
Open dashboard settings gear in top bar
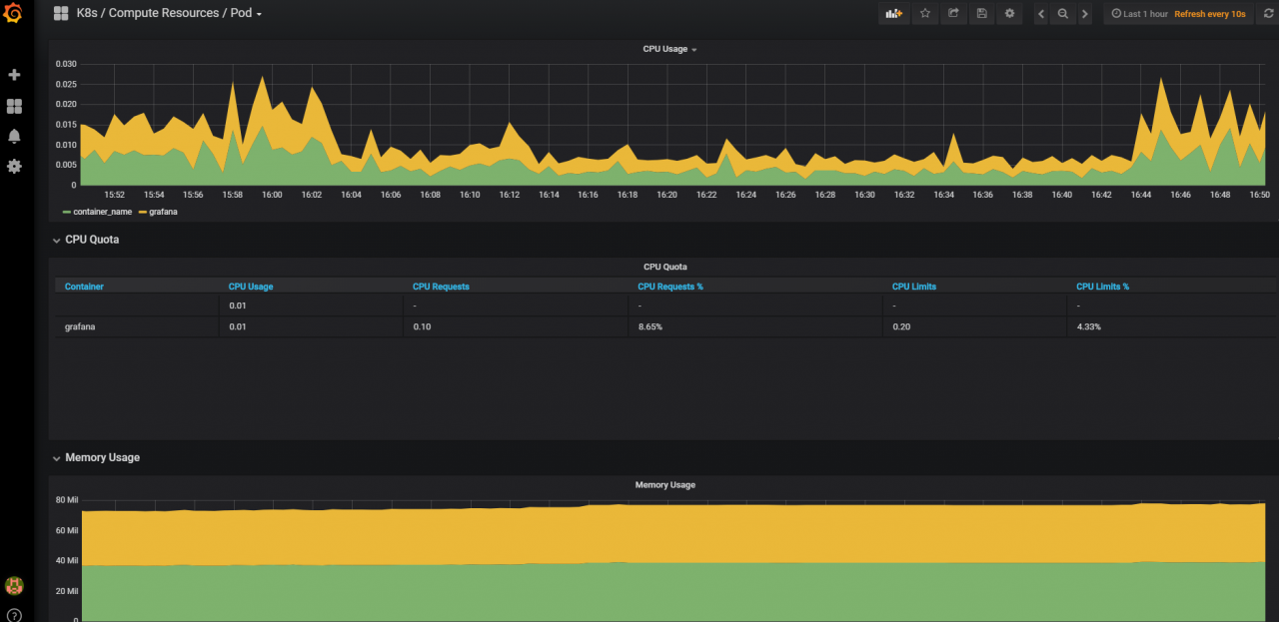click(x=1009, y=14)
